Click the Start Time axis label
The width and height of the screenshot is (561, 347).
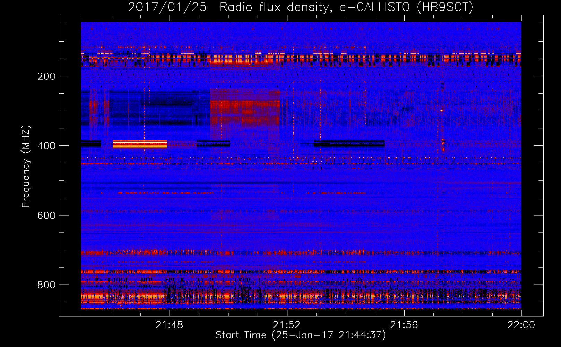pos(301,335)
